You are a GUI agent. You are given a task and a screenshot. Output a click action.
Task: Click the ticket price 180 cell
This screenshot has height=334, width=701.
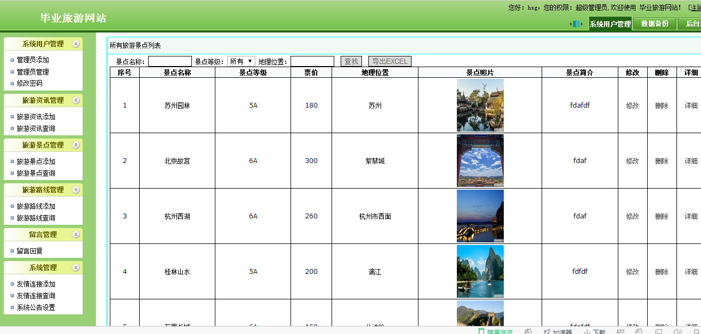(x=311, y=105)
